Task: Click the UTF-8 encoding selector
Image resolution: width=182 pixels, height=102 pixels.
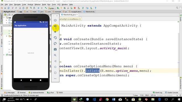Action: [153, 95]
